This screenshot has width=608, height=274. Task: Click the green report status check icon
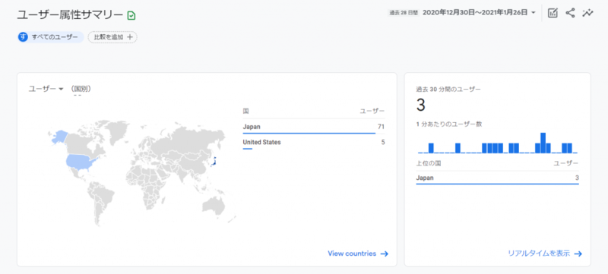(x=131, y=15)
